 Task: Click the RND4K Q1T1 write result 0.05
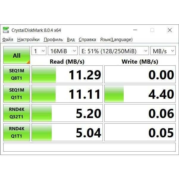pos(140,132)
